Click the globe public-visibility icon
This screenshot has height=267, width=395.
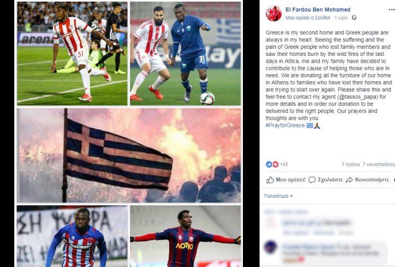(x=354, y=18)
